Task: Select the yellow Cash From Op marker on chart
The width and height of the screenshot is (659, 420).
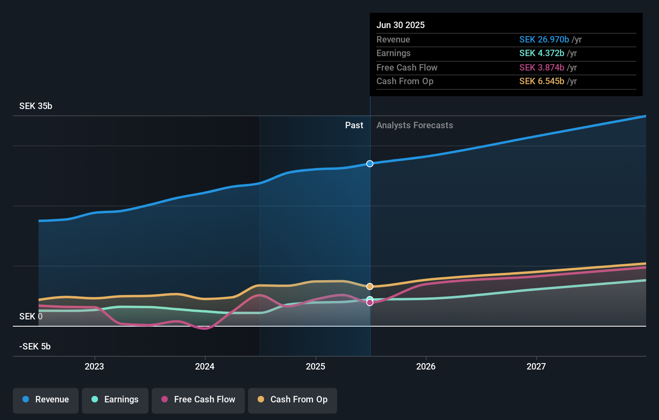Action: pyautogui.click(x=370, y=286)
